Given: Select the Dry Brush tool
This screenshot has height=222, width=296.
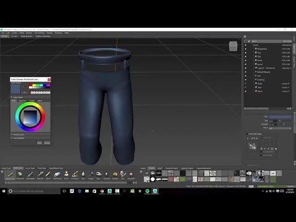Looking at the screenshot, I should point(75,175).
